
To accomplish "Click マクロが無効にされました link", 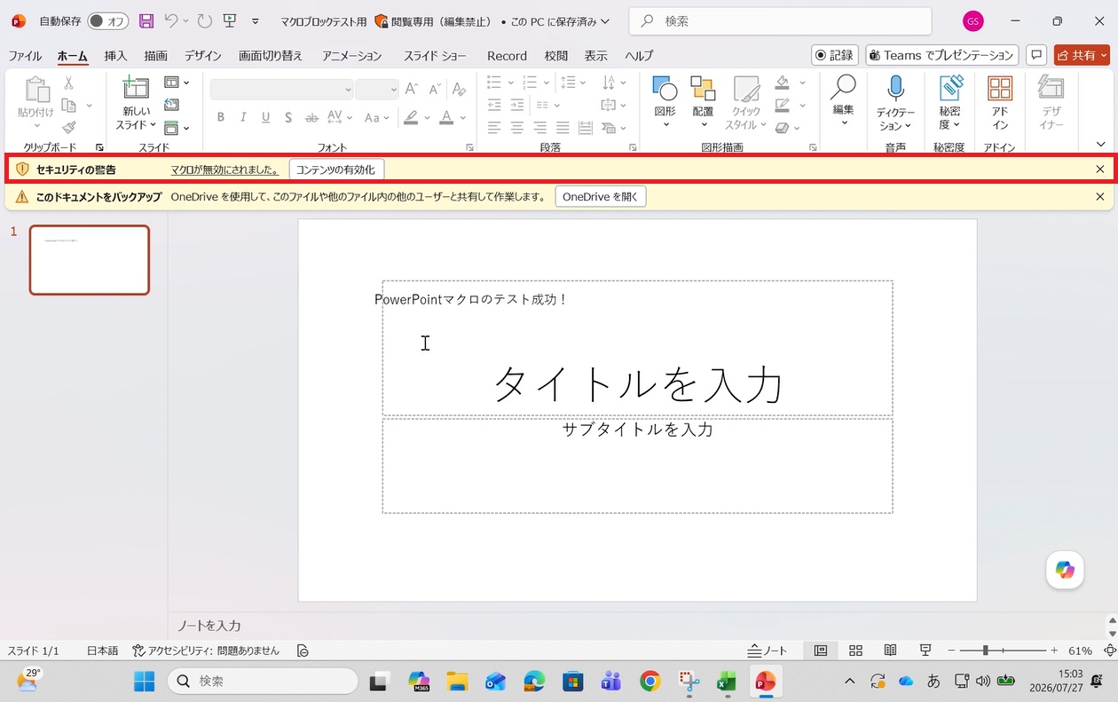I will pyautogui.click(x=224, y=170).
